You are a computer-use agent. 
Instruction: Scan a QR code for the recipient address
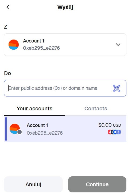117,88
